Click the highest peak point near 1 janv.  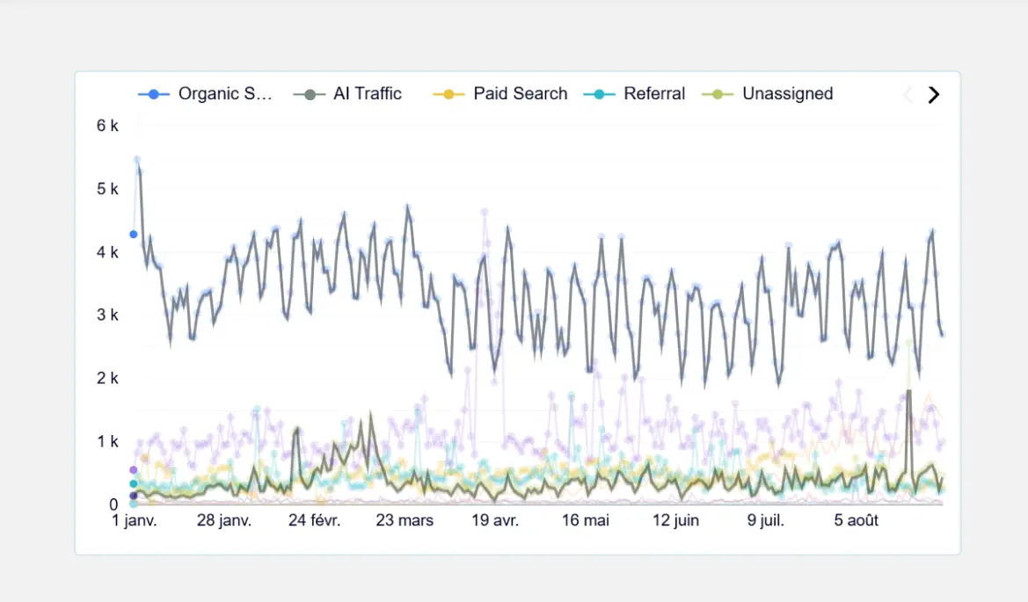[136, 159]
